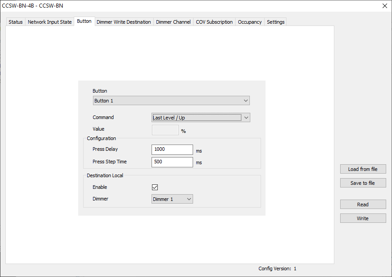The width and height of the screenshot is (392, 277).
Task: Open the Command dropdown showing Last Level / Up
Action: click(201, 118)
